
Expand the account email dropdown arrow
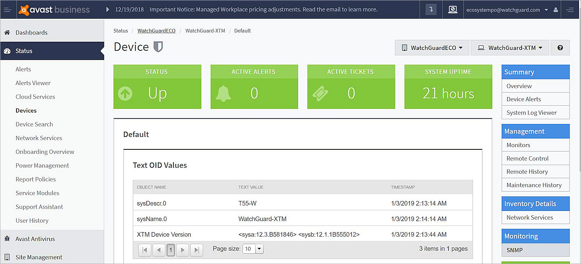click(x=547, y=10)
